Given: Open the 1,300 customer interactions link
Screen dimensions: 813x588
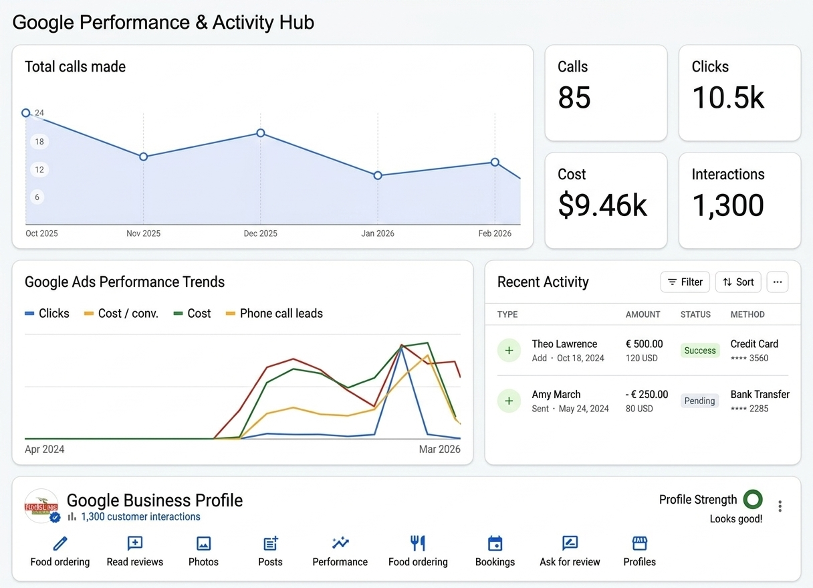Looking at the screenshot, I should point(140,517).
